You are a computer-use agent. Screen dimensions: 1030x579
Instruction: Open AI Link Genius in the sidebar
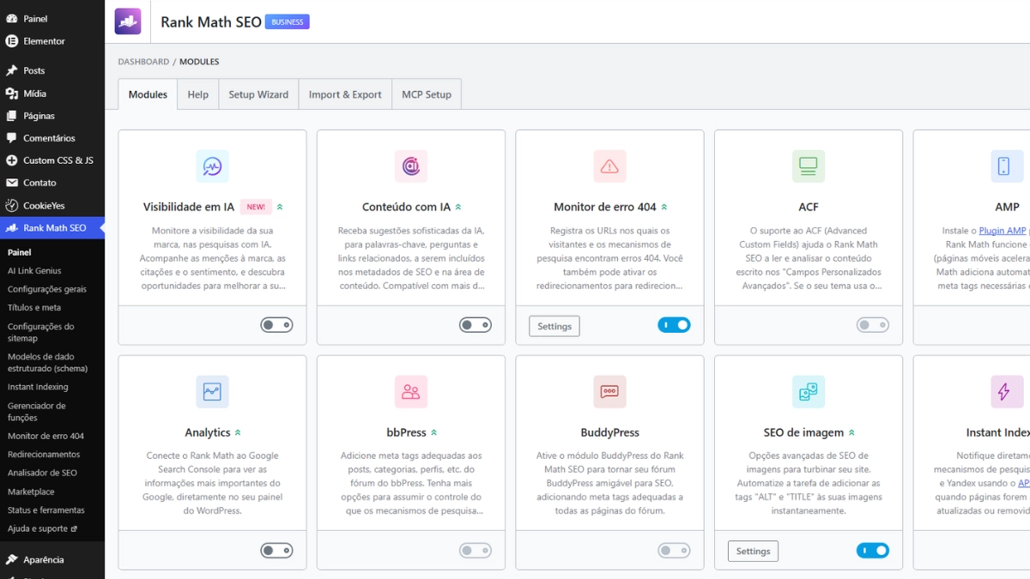pyautogui.click(x=34, y=271)
